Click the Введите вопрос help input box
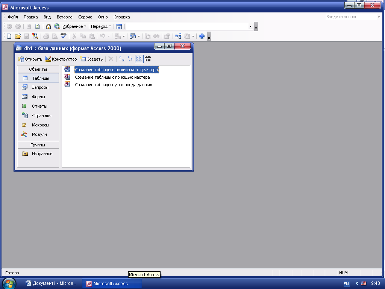Image resolution: width=385 pixels, height=289 pixels. pyautogui.click(x=351, y=17)
